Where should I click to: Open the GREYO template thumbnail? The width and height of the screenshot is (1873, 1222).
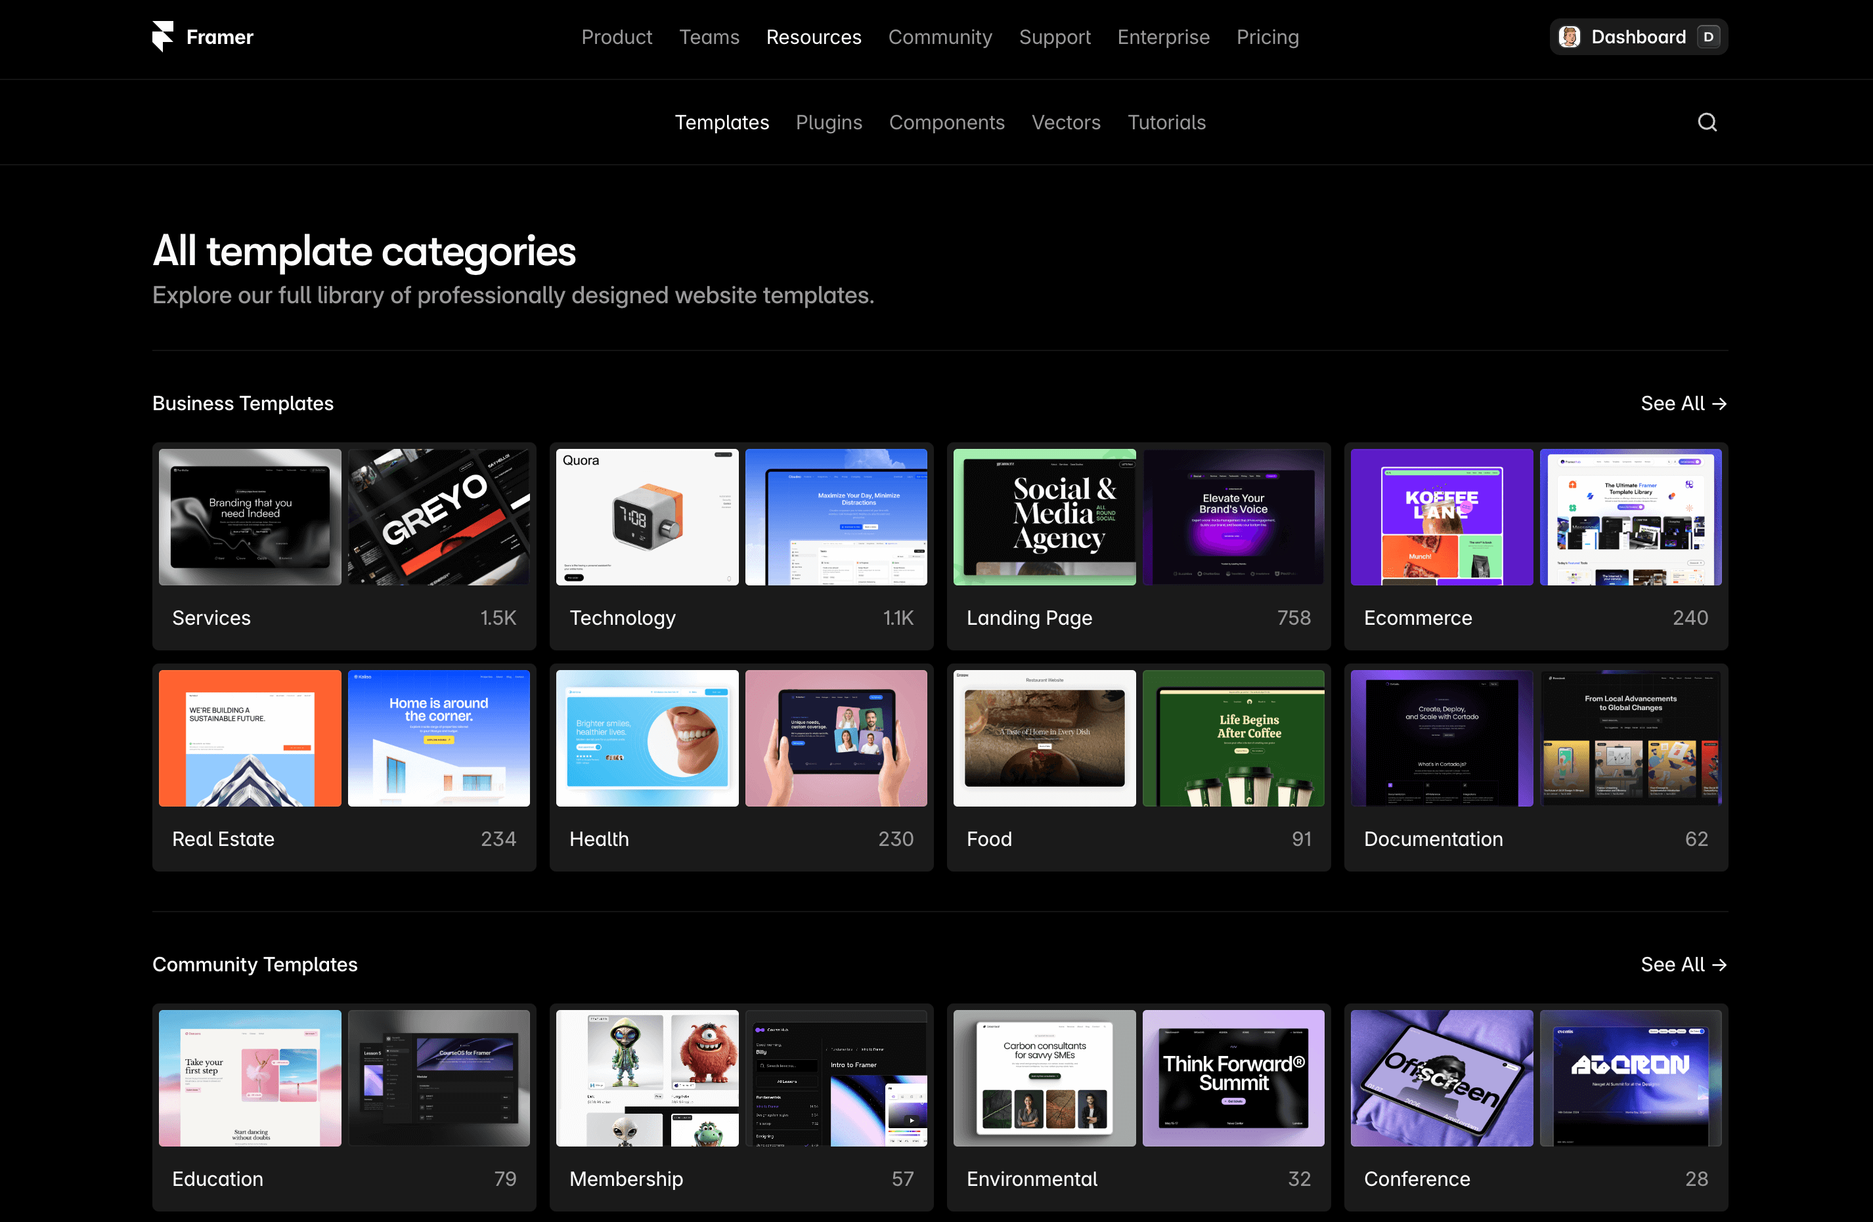point(438,516)
